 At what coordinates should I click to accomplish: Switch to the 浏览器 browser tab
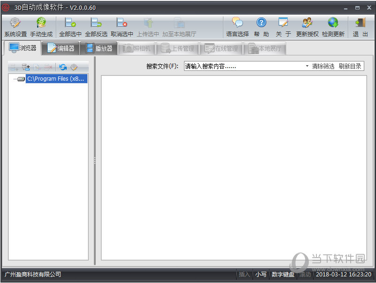[23, 48]
